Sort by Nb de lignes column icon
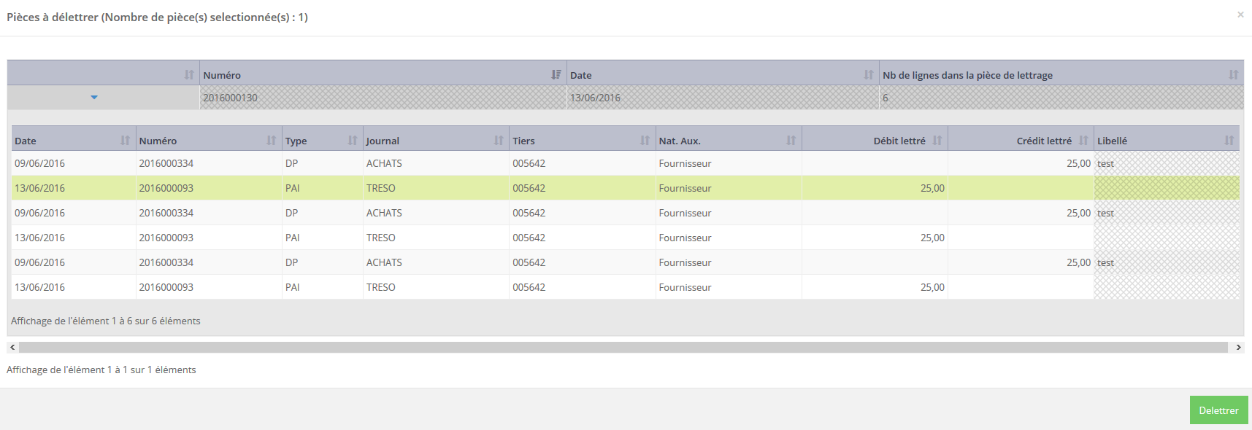This screenshot has height=430, width=1252. point(1233,74)
